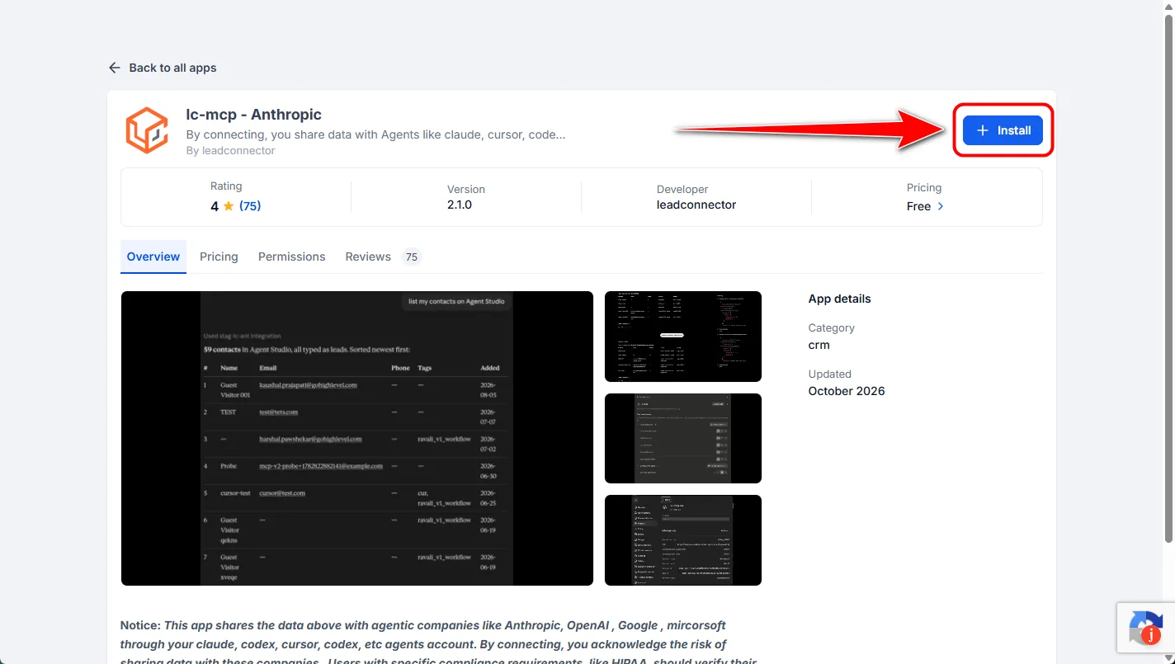Screen dimensions: 1175x664
Task: Install the lc-mcp Anthropic app
Action: (x=1003, y=130)
